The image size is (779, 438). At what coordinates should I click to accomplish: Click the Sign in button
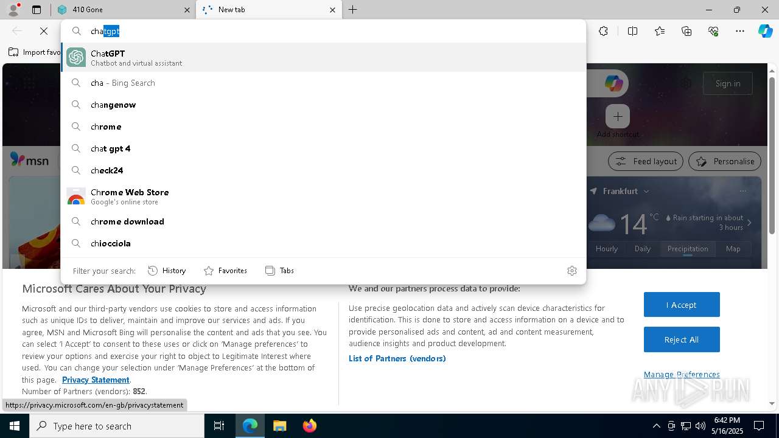point(728,83)
